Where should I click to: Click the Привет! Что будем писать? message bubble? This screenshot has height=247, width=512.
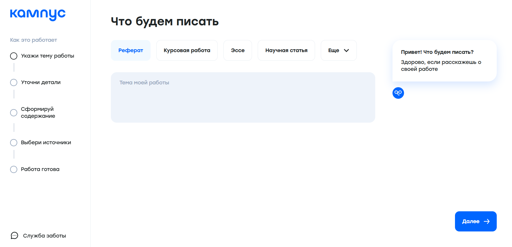(x=444, y=61)
